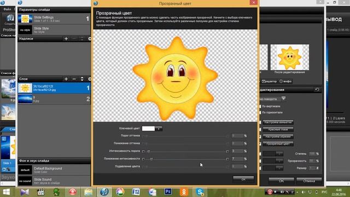Viewport: 350px width, 197px height.
Task: Switch keyboard language РУС indicator
Action: pos(324,192)
